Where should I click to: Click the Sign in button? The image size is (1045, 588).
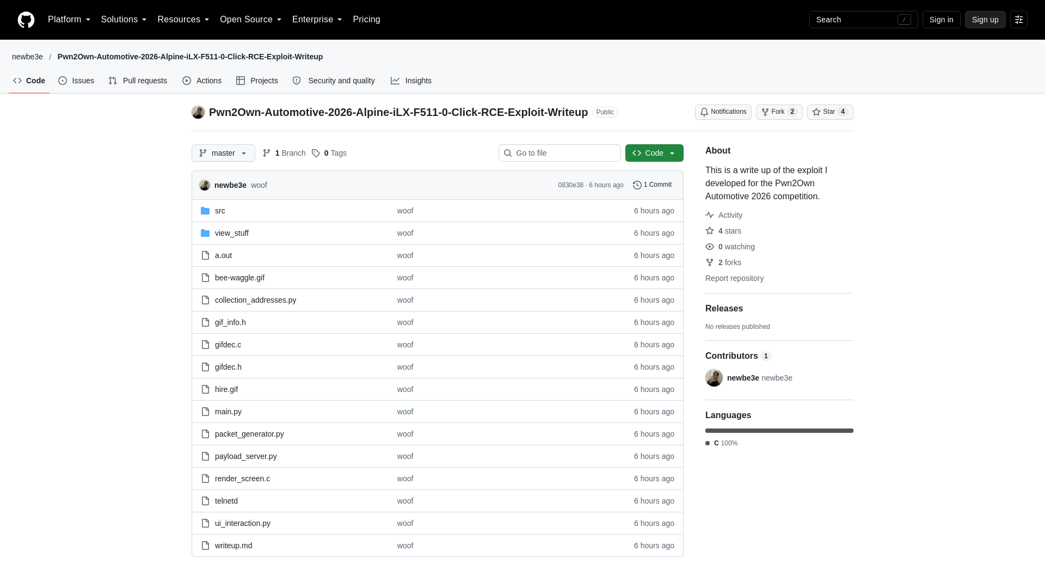(942, 20)
